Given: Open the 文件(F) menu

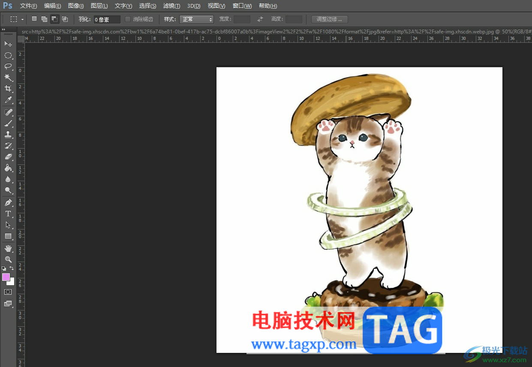Looking at the screenshot, I should pos(28,6).
